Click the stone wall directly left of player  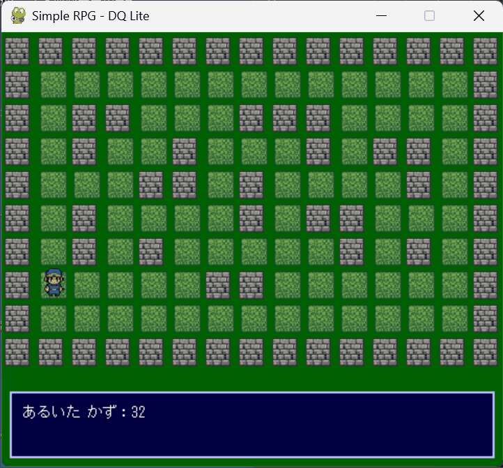click(17, 285)
